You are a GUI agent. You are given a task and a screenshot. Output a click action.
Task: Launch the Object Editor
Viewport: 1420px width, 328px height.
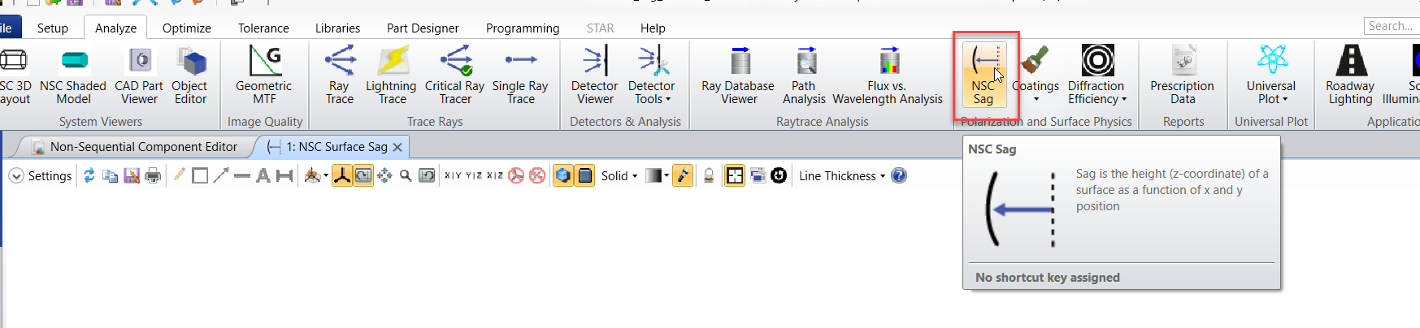[x=190, y=76]
